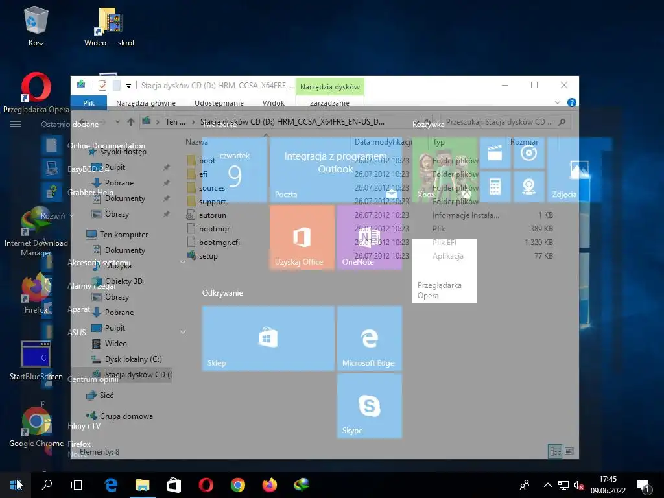
Task: Launch Google Chrome from the desktop
Action: click(x=36, y=427)
